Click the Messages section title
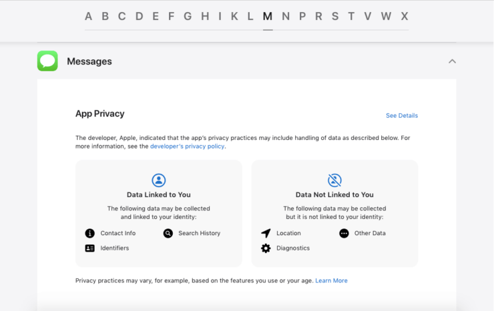 tap(89, 61)
